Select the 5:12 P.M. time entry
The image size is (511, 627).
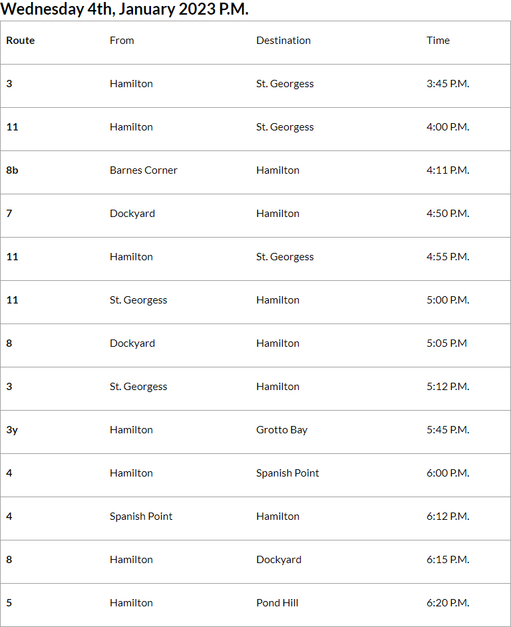[448, 387]
